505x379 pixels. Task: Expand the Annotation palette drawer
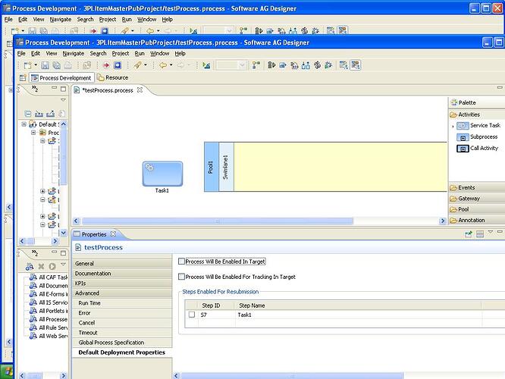(477, 221)
